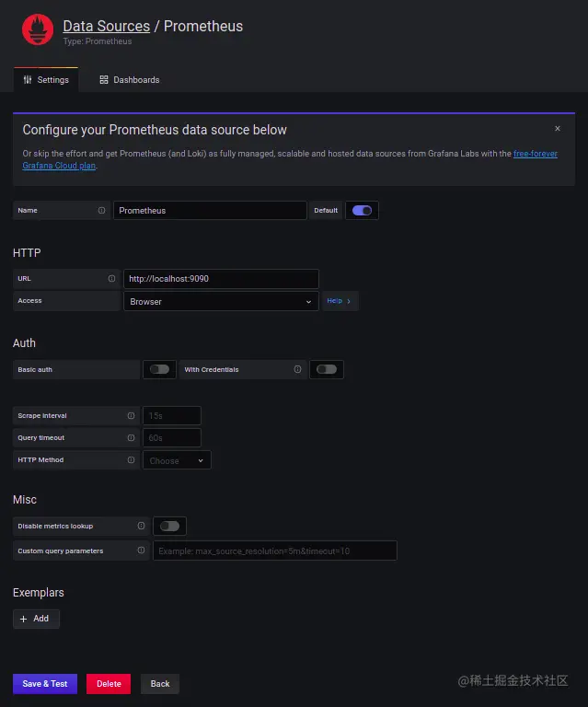Click the HTTP Method info icon
Screen dimensions: 588x707
click(131, 460)
